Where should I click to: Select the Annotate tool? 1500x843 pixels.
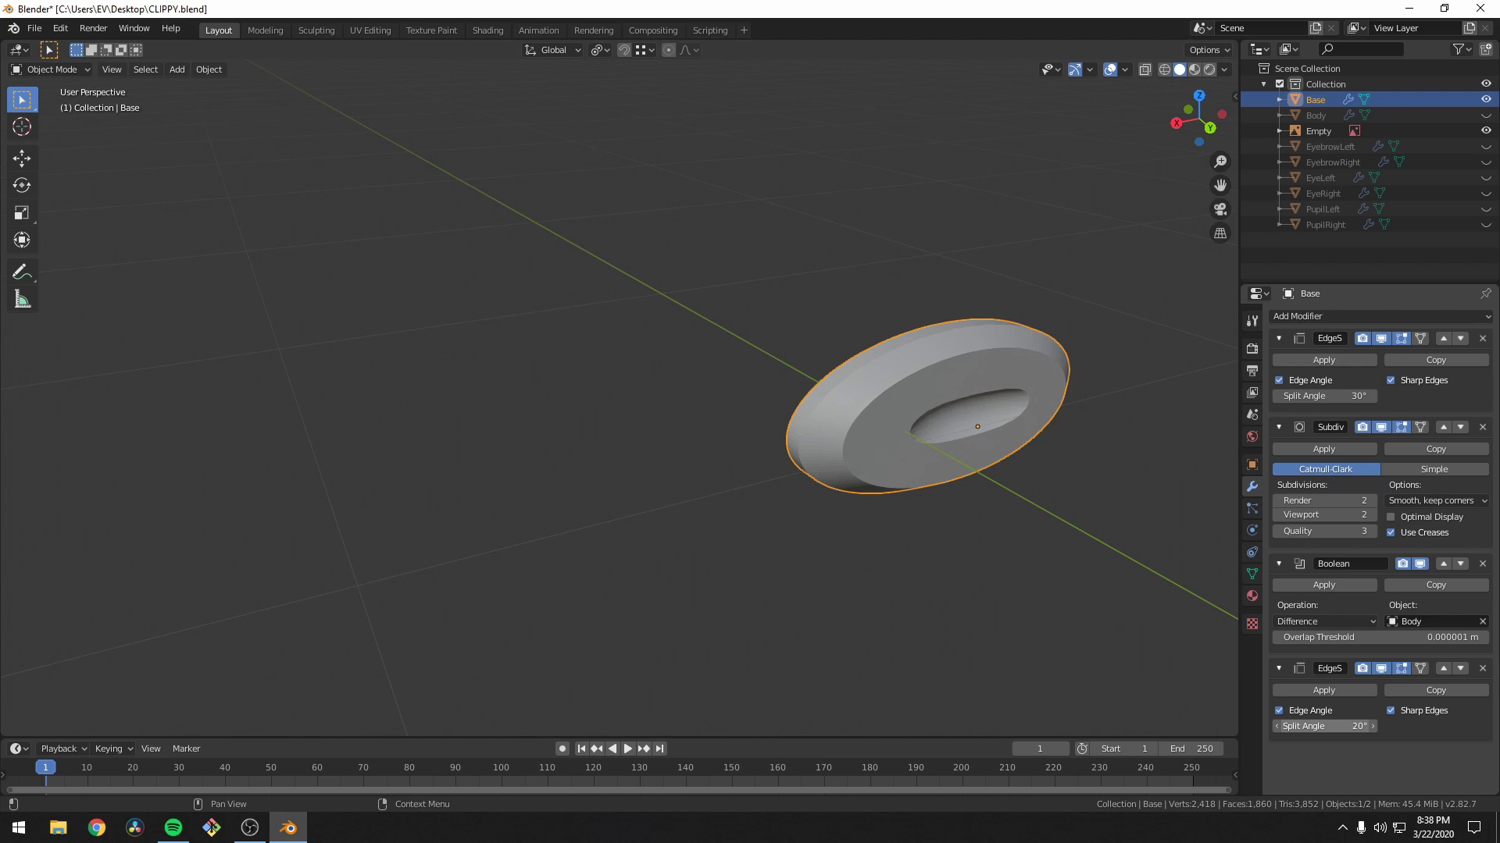22,271
